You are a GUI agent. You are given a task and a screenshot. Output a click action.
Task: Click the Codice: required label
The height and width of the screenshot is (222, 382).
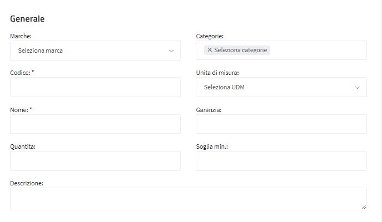coord(22,73)
